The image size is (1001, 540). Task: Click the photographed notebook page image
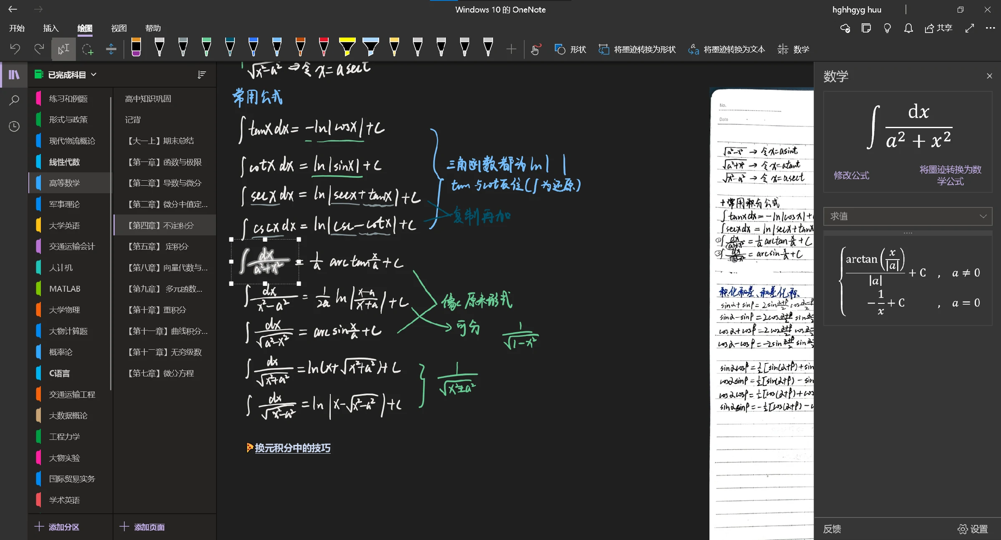pos(762,314)
